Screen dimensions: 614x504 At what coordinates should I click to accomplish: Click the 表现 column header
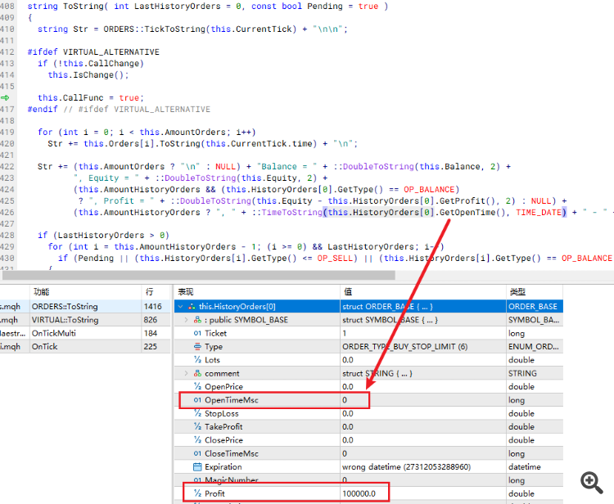point(257,292)
